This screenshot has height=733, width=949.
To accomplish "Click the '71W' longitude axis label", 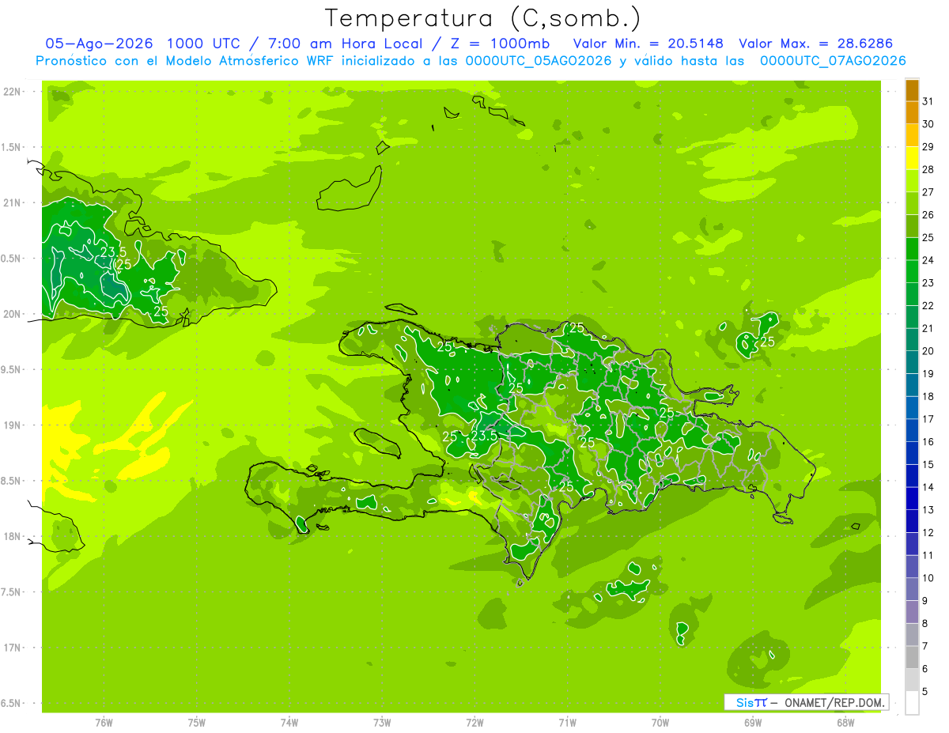I will 567,722.
